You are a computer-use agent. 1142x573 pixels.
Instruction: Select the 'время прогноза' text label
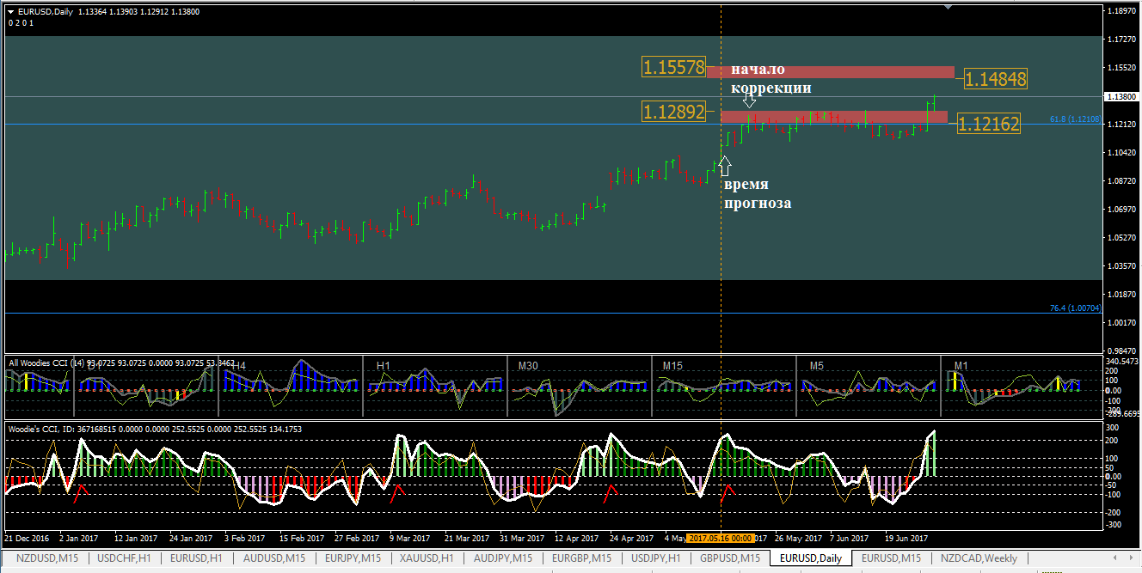[757, 194]
